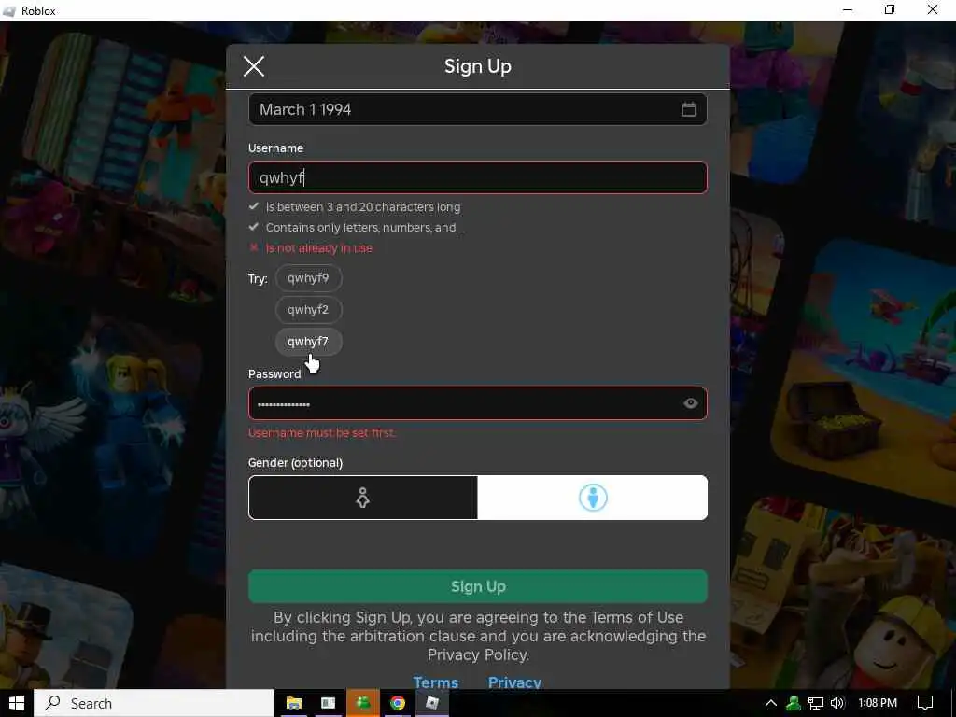Click the taskbar Search box
The image size is (956, 717).
point(154,703)
